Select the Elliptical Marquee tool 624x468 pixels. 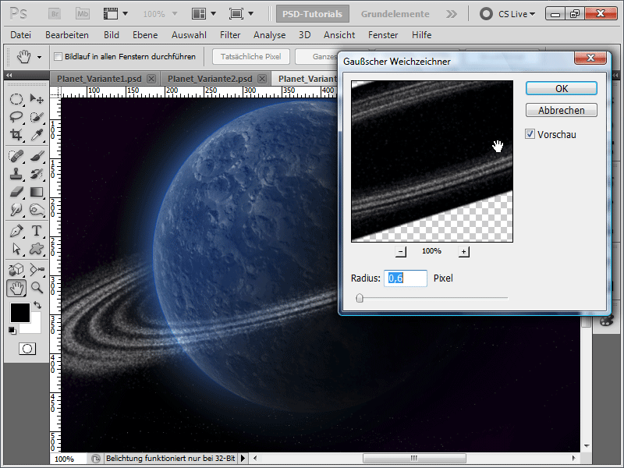[x=16, y=99]
